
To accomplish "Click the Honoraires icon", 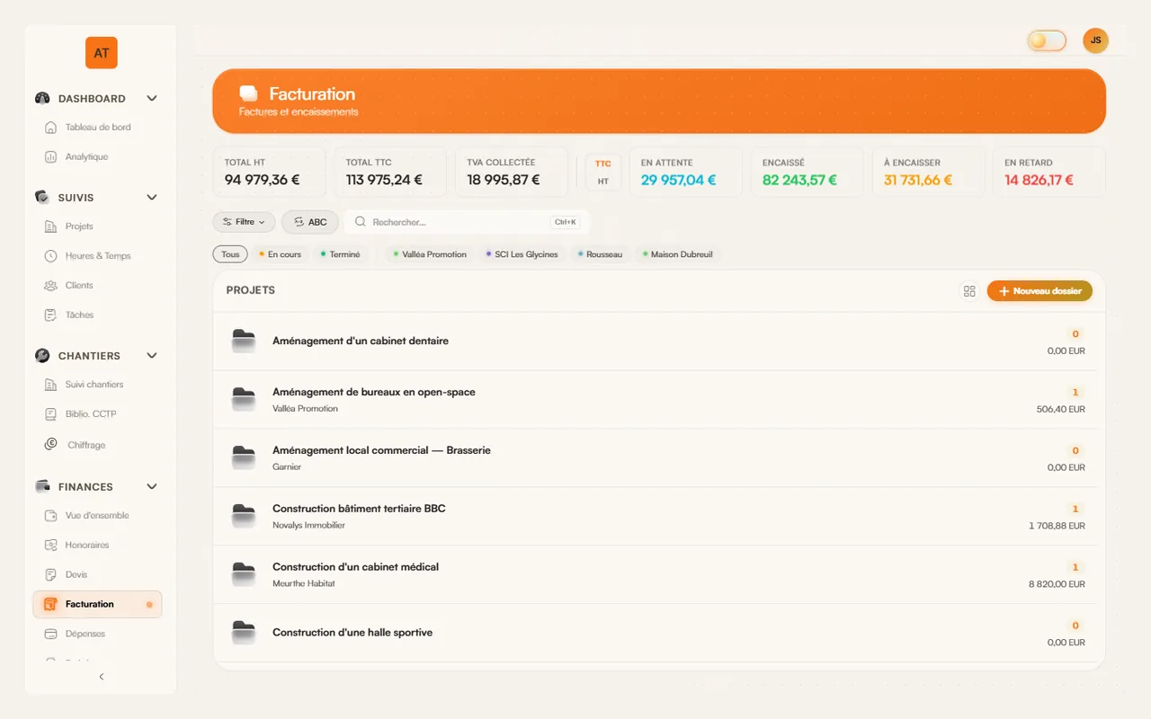I will 50,546.
